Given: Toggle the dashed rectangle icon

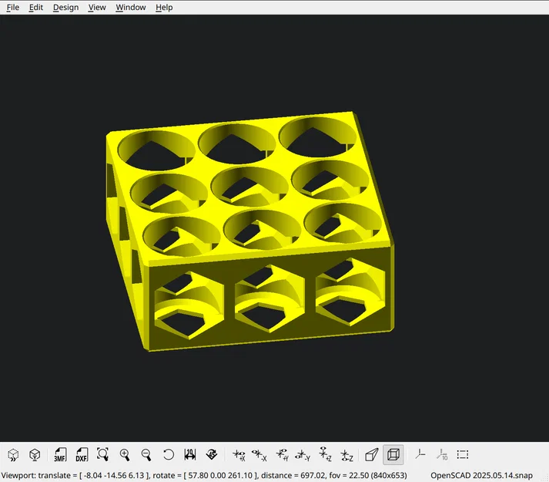Looking at the screenshot, I should point(463,455).
